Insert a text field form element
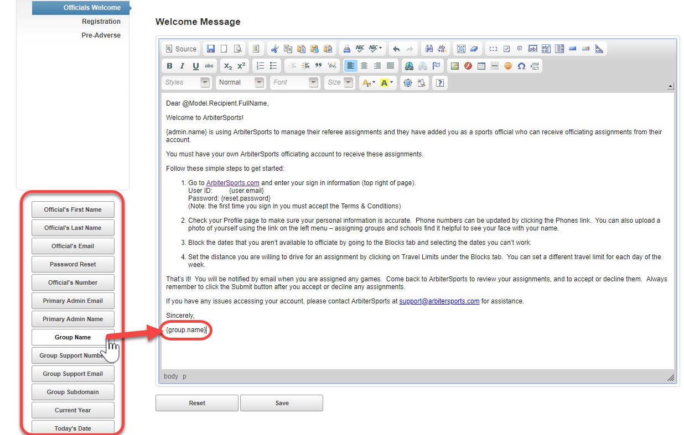The height and width of the screenshot is (435, 684). tap(533, 49)
